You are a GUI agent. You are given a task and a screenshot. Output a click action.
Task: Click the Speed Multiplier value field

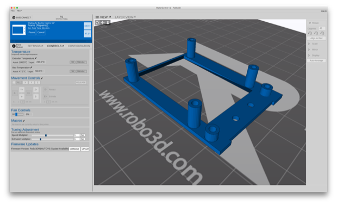click(76, 135)
